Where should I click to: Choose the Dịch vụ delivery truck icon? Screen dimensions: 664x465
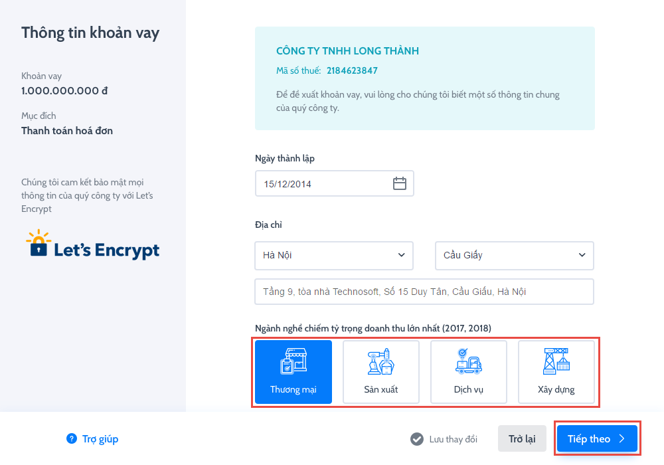pyautogui.click(x=468, y=361)
